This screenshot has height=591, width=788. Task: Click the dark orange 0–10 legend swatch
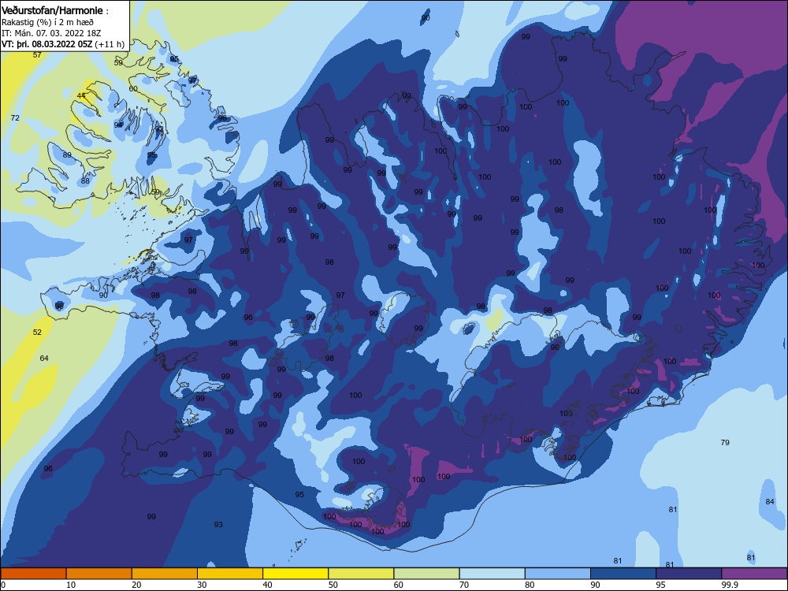click(x=33, y=574)
